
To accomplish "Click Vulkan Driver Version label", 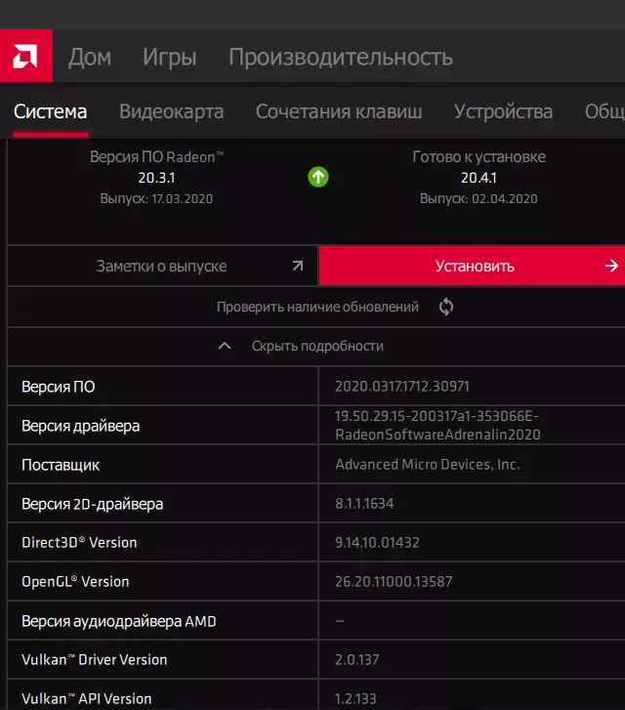I will tap(94, 660).
